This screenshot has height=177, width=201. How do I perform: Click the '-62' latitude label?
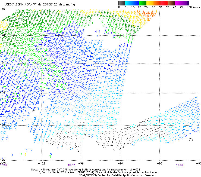pos(2,35)
